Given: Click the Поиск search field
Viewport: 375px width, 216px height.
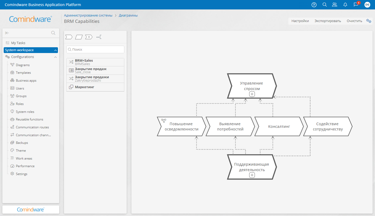Looking at the screenshot, I should pyautogui.click(x=95, y=49).
